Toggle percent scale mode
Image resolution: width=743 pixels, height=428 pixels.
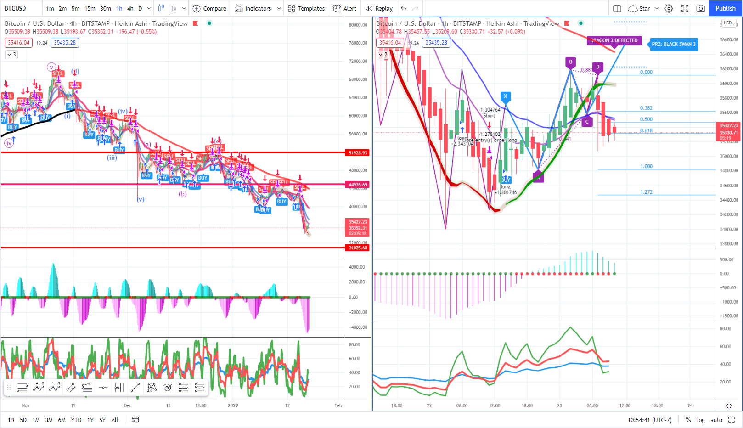(688, 420)
